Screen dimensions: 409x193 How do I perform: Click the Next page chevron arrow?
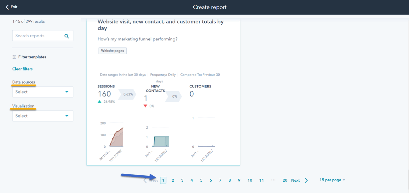pyautogui.click(x=306, y=180)
